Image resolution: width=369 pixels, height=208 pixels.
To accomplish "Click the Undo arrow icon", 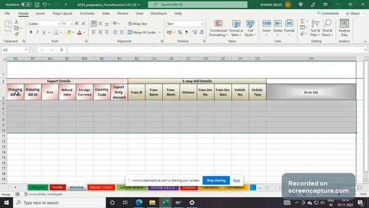I will [x=44, y=5].
